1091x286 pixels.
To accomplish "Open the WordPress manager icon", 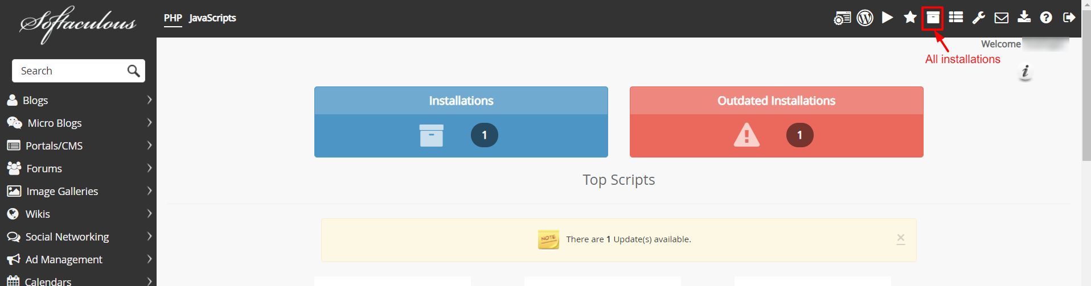I will 865,18.
